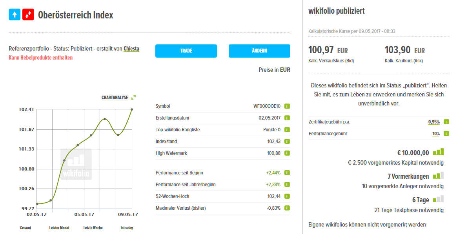Click the expand-chart arrows next to CHARTANALYSE
The width and height of the screenshot is (457, 234).
pos(133,96)
